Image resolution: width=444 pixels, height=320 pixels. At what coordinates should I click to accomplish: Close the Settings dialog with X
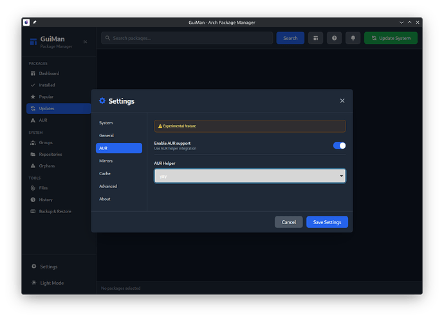click(342, 101)
